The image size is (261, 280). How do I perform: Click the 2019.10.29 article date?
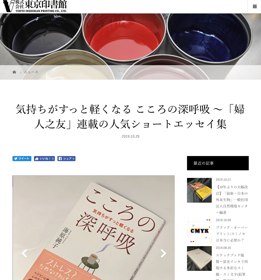point(131,136)
